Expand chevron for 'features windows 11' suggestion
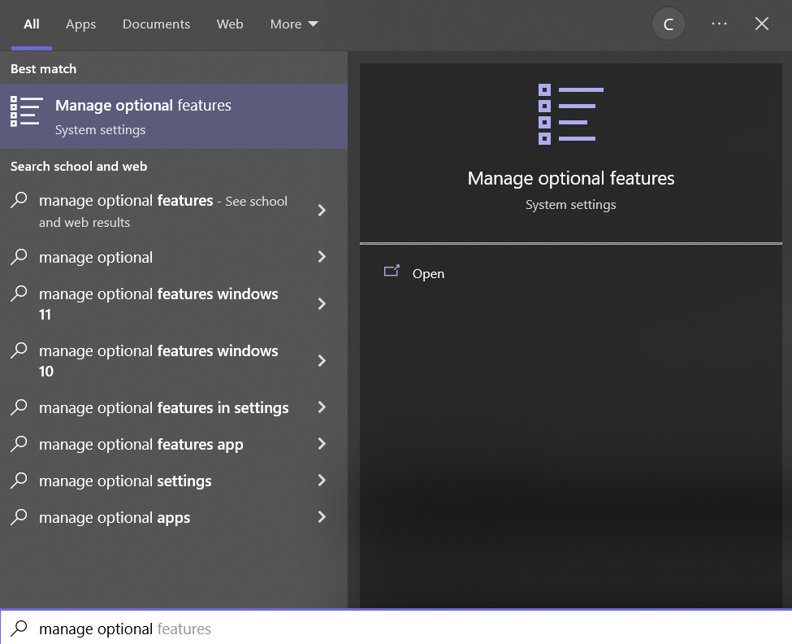792x644 pixels. [322, 304]
